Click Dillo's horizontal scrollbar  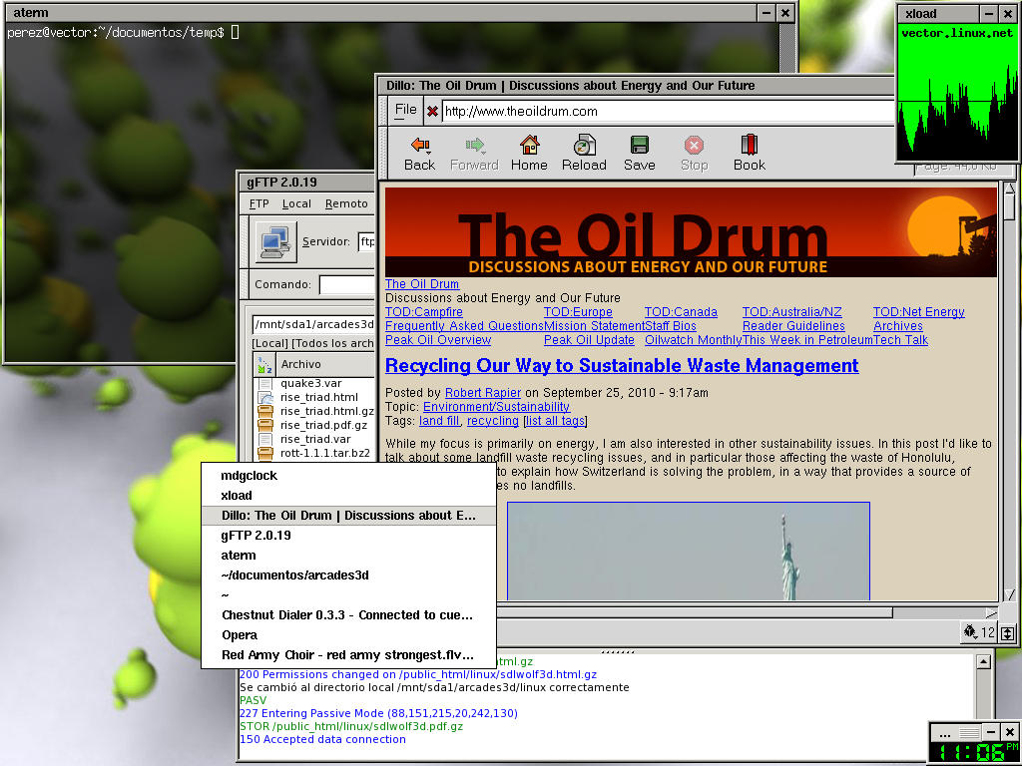(x=695, y=612)
